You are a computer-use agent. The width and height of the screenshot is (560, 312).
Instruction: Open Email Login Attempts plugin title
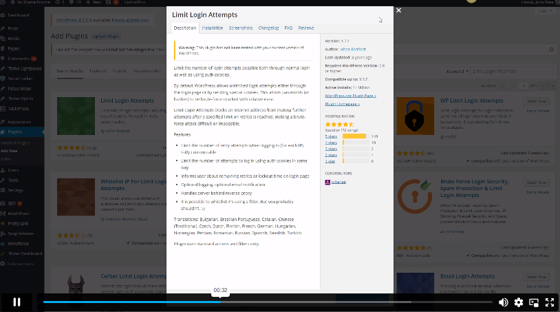point(468,276)
